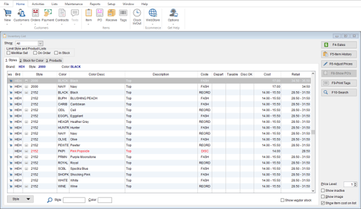Click cart icon on the 2152 ROYAL row
Viewport: 361px width, 209px height.
point(10,163)
